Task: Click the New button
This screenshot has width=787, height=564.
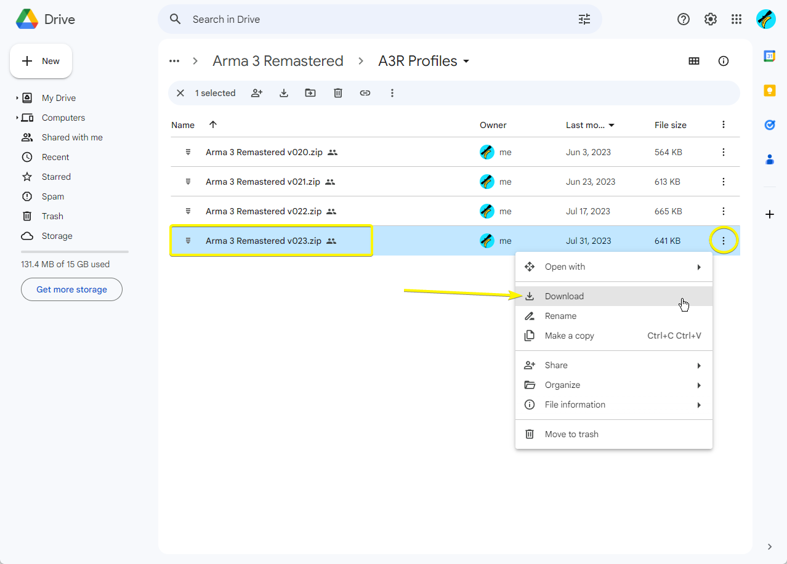Action: (x=41, y=61)
